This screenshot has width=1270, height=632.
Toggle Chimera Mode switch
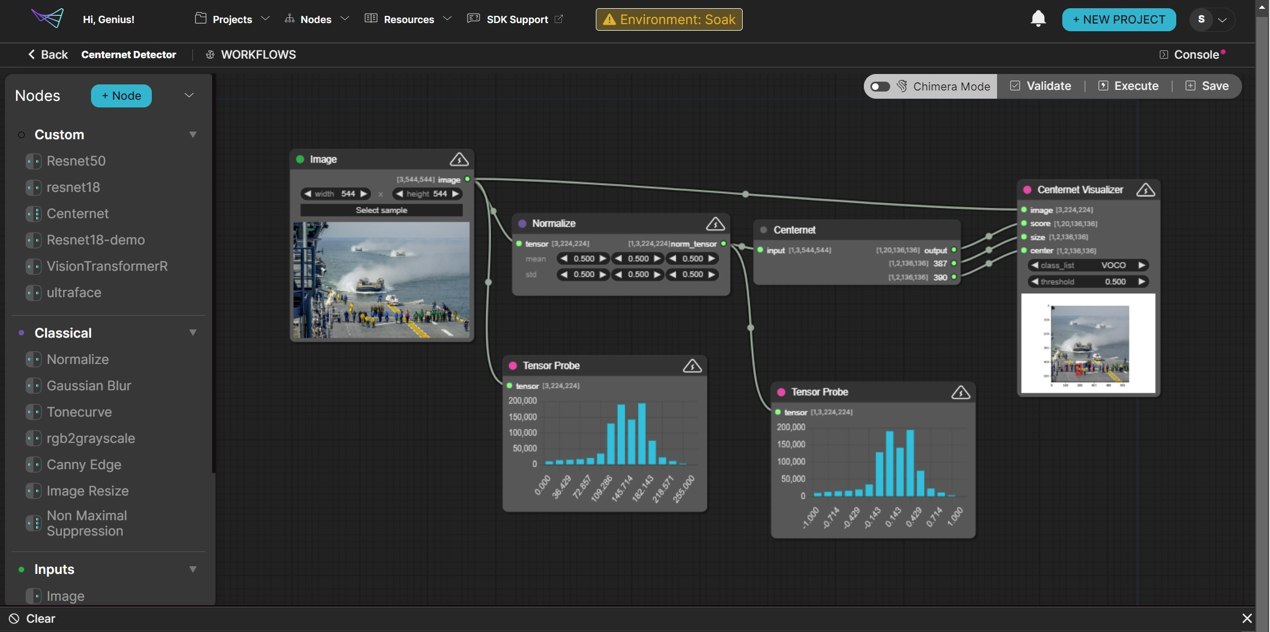pos(880,87)
